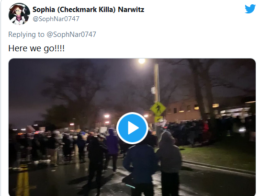Open the @SophNar0747 mention in the reply line
The height and width of the screenshot is (196, 259).
click(71, 35)
